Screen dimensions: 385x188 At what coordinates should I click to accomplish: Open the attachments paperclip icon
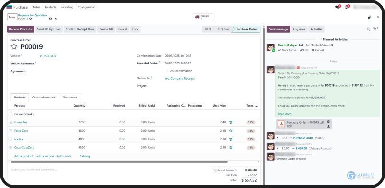375,29
